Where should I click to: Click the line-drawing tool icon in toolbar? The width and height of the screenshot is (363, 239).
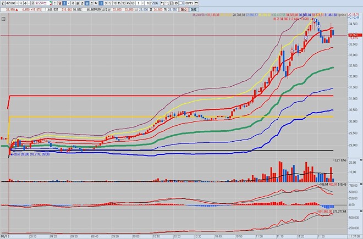[x=167, y=3]
